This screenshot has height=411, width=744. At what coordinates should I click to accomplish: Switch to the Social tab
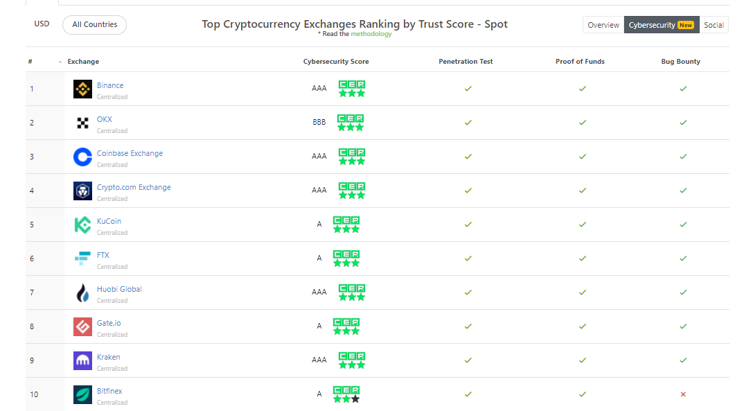pos(714,25)
